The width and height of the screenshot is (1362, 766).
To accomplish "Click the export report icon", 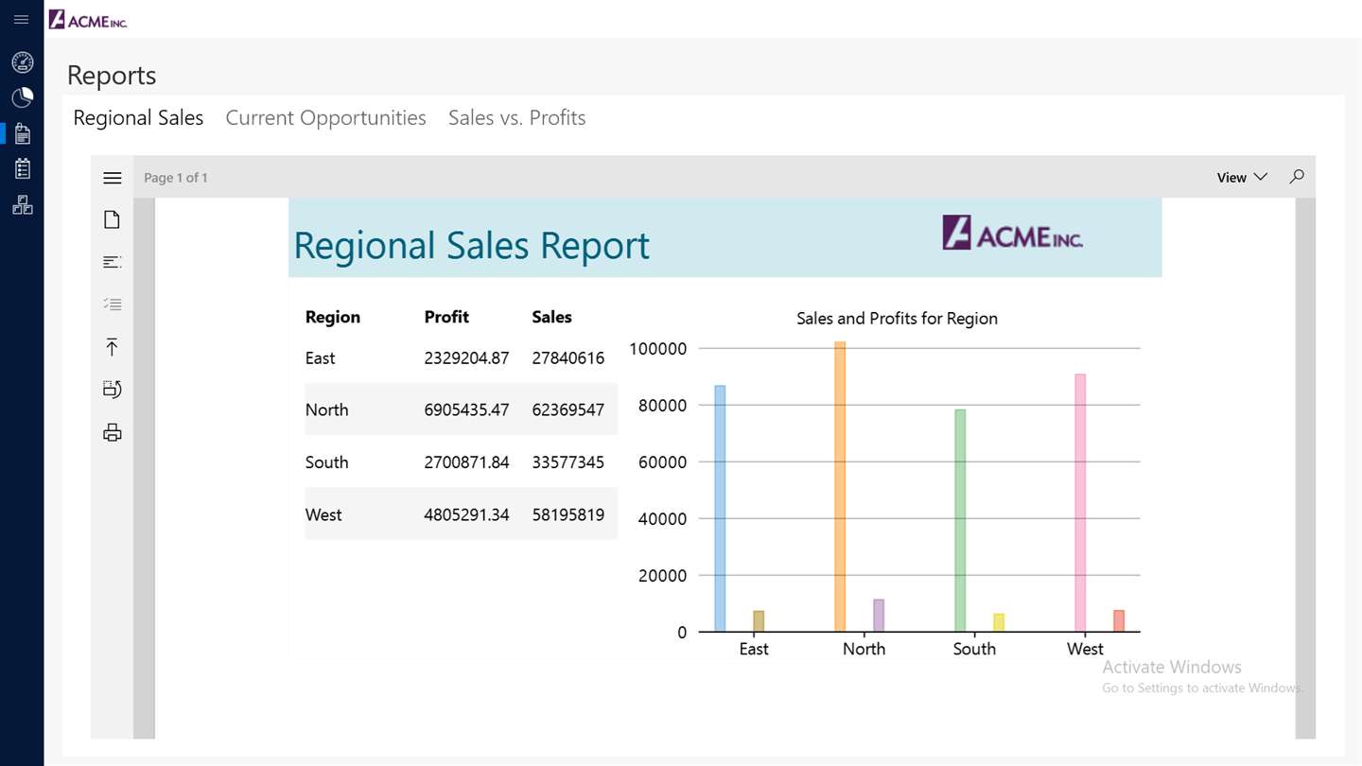I will click(x=112, y=389).
